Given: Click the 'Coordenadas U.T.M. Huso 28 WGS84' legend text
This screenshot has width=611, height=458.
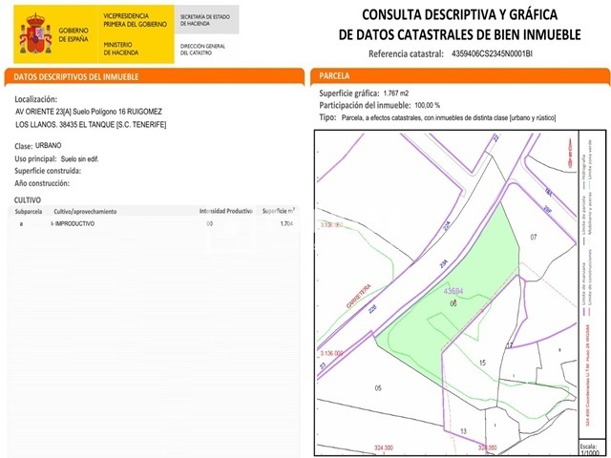Looking at the screenshot, I should 588,375.
